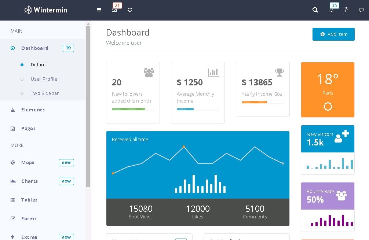Click the sidebar vertical scrollbar

88,106
